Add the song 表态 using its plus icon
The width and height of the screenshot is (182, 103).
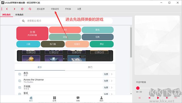[20, 74]
